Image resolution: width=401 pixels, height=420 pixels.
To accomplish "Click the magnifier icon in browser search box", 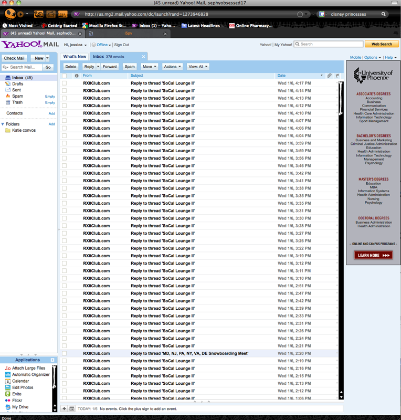I will 384,14.
